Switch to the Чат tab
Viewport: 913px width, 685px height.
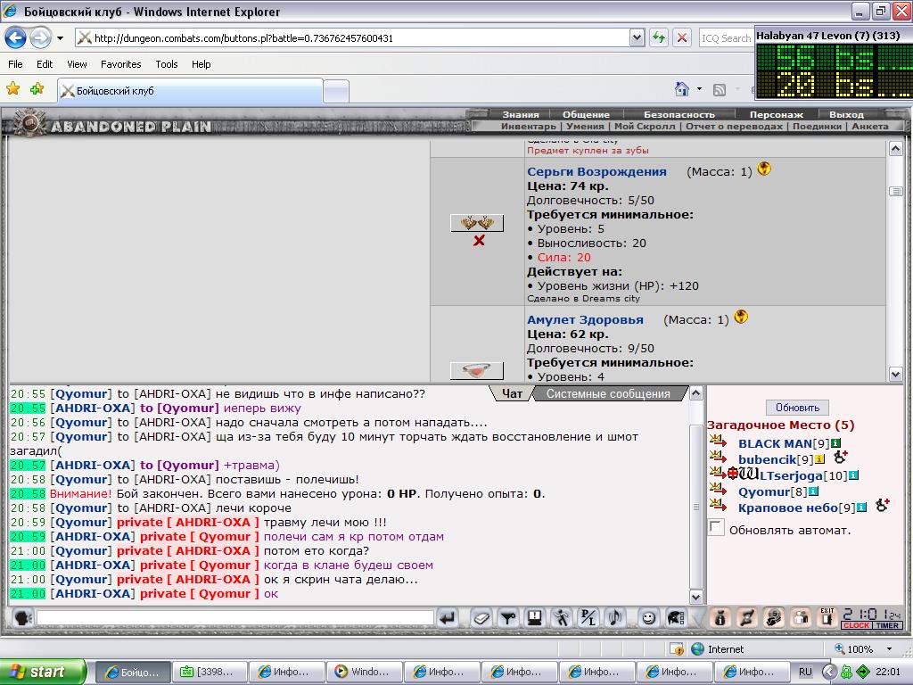click(x=512, y=393)
